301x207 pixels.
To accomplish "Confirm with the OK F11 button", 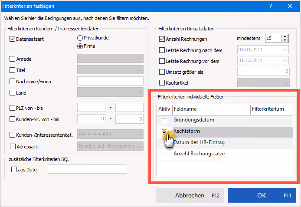I will coord(262,195).
